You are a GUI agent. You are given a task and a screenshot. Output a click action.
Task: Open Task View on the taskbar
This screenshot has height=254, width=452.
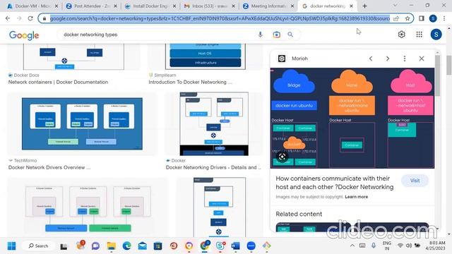click(x=64, y=246)
